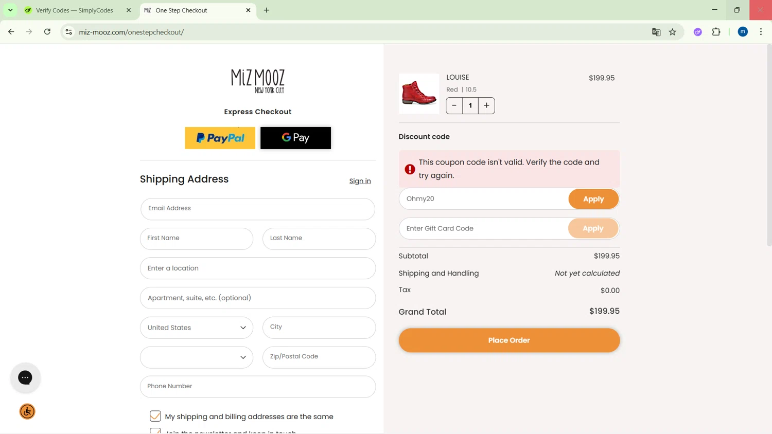Viewport: 772px width, 434px height.
Task: Open the accessibility options icon
Action: coord(27,411)
